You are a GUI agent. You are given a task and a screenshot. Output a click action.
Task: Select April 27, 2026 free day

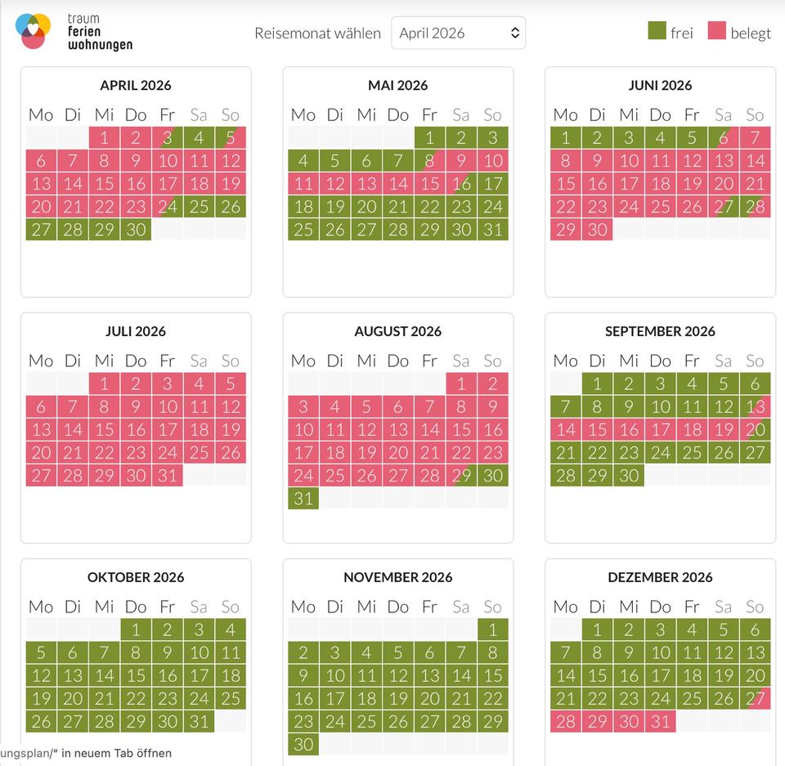[41, 229]
